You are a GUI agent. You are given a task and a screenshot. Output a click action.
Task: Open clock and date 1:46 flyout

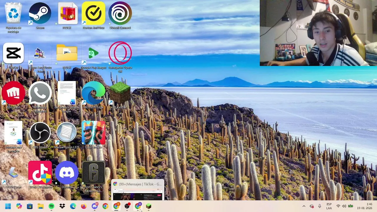tap(365, 206)
